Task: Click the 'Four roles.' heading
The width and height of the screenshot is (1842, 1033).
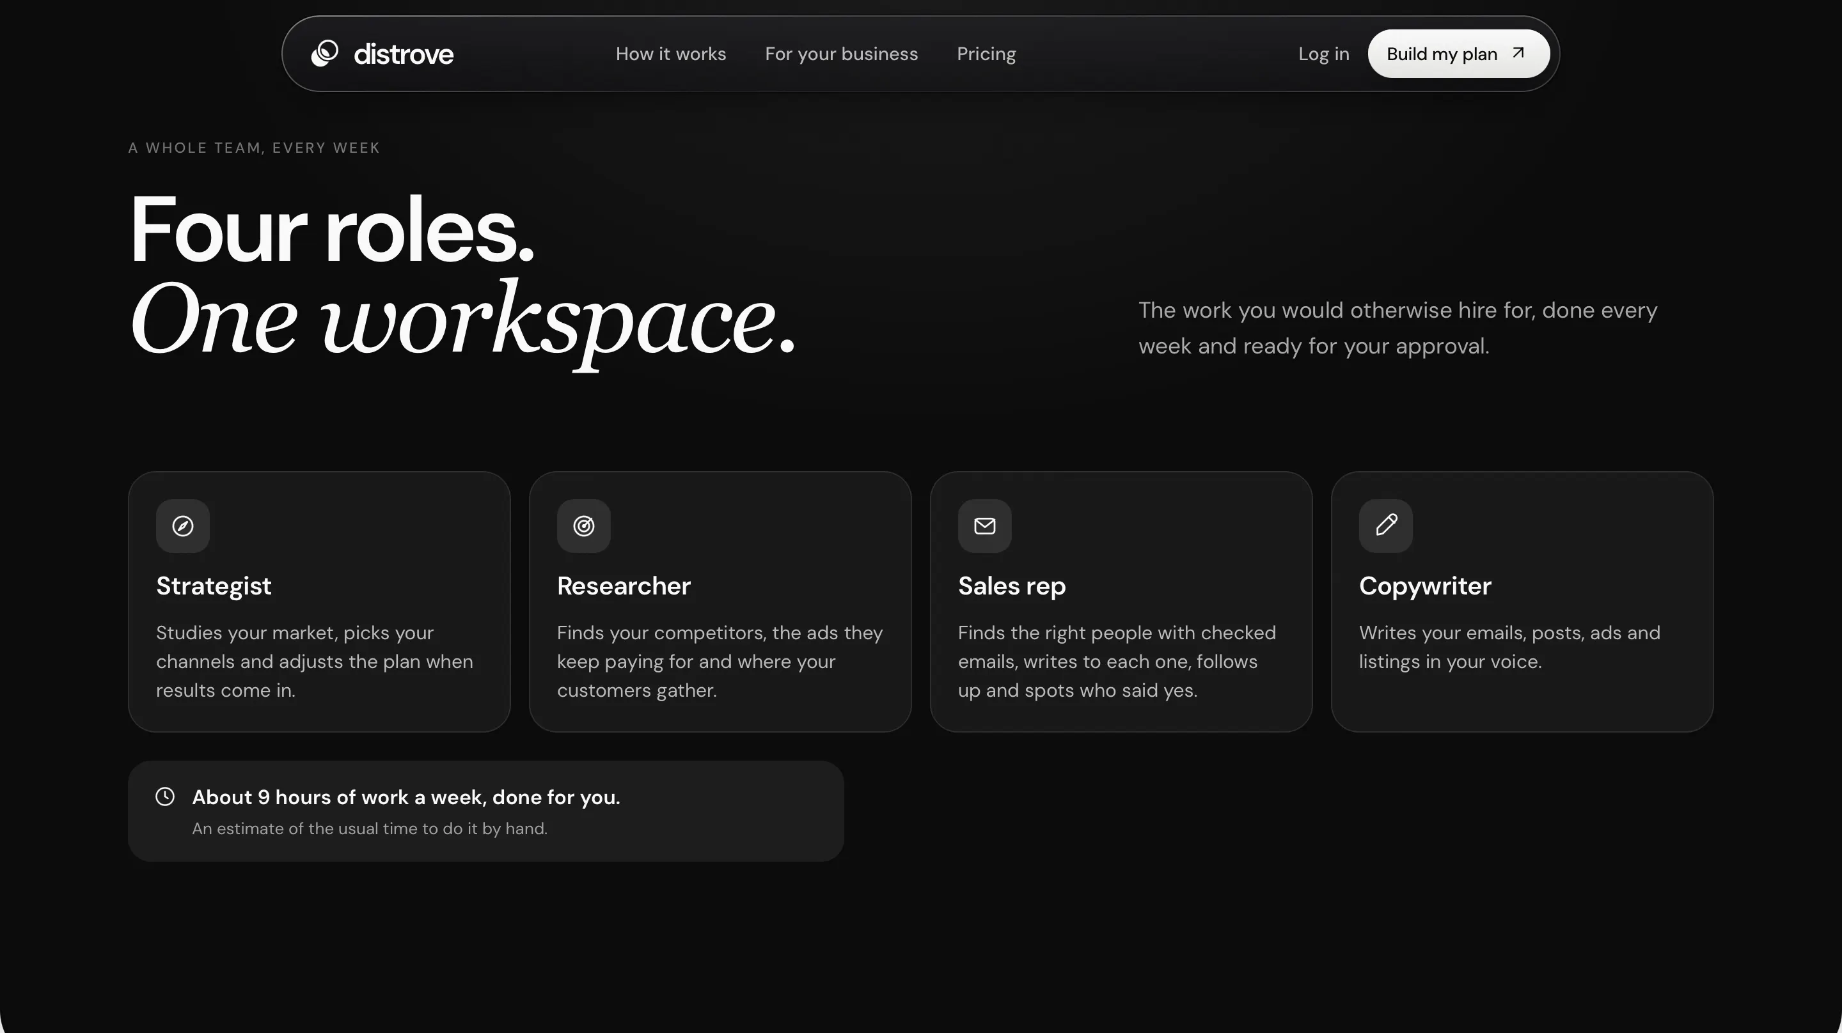Action: click(x=332, y=230)
